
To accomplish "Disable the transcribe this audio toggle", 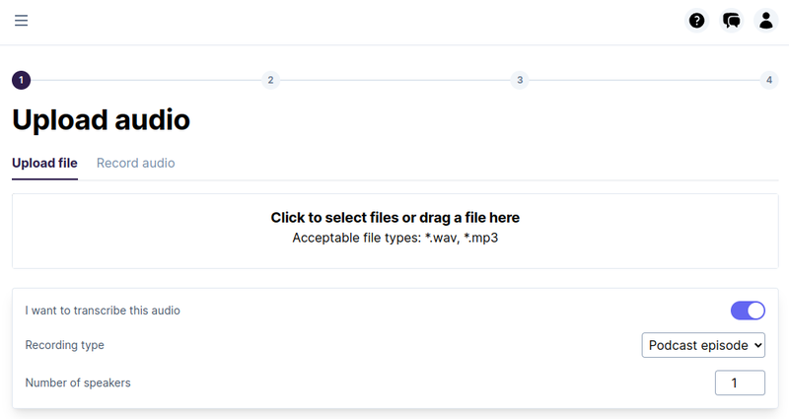I will pyautogui.click(x=748, y=311).
